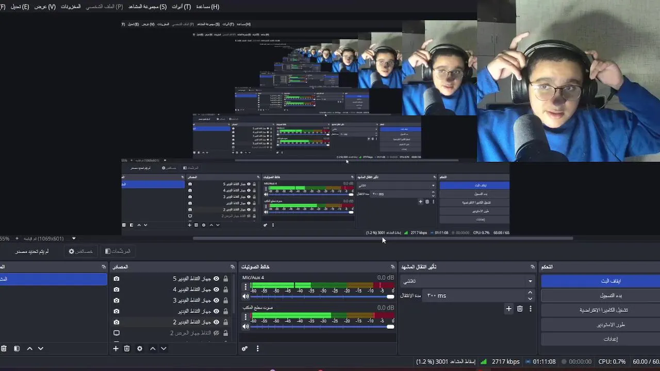Viewport: 660px width, 371px height.
Task: Click the ٣٠٠ ms transition duration field
Action: pyautogui.click(x=474, y=296)
